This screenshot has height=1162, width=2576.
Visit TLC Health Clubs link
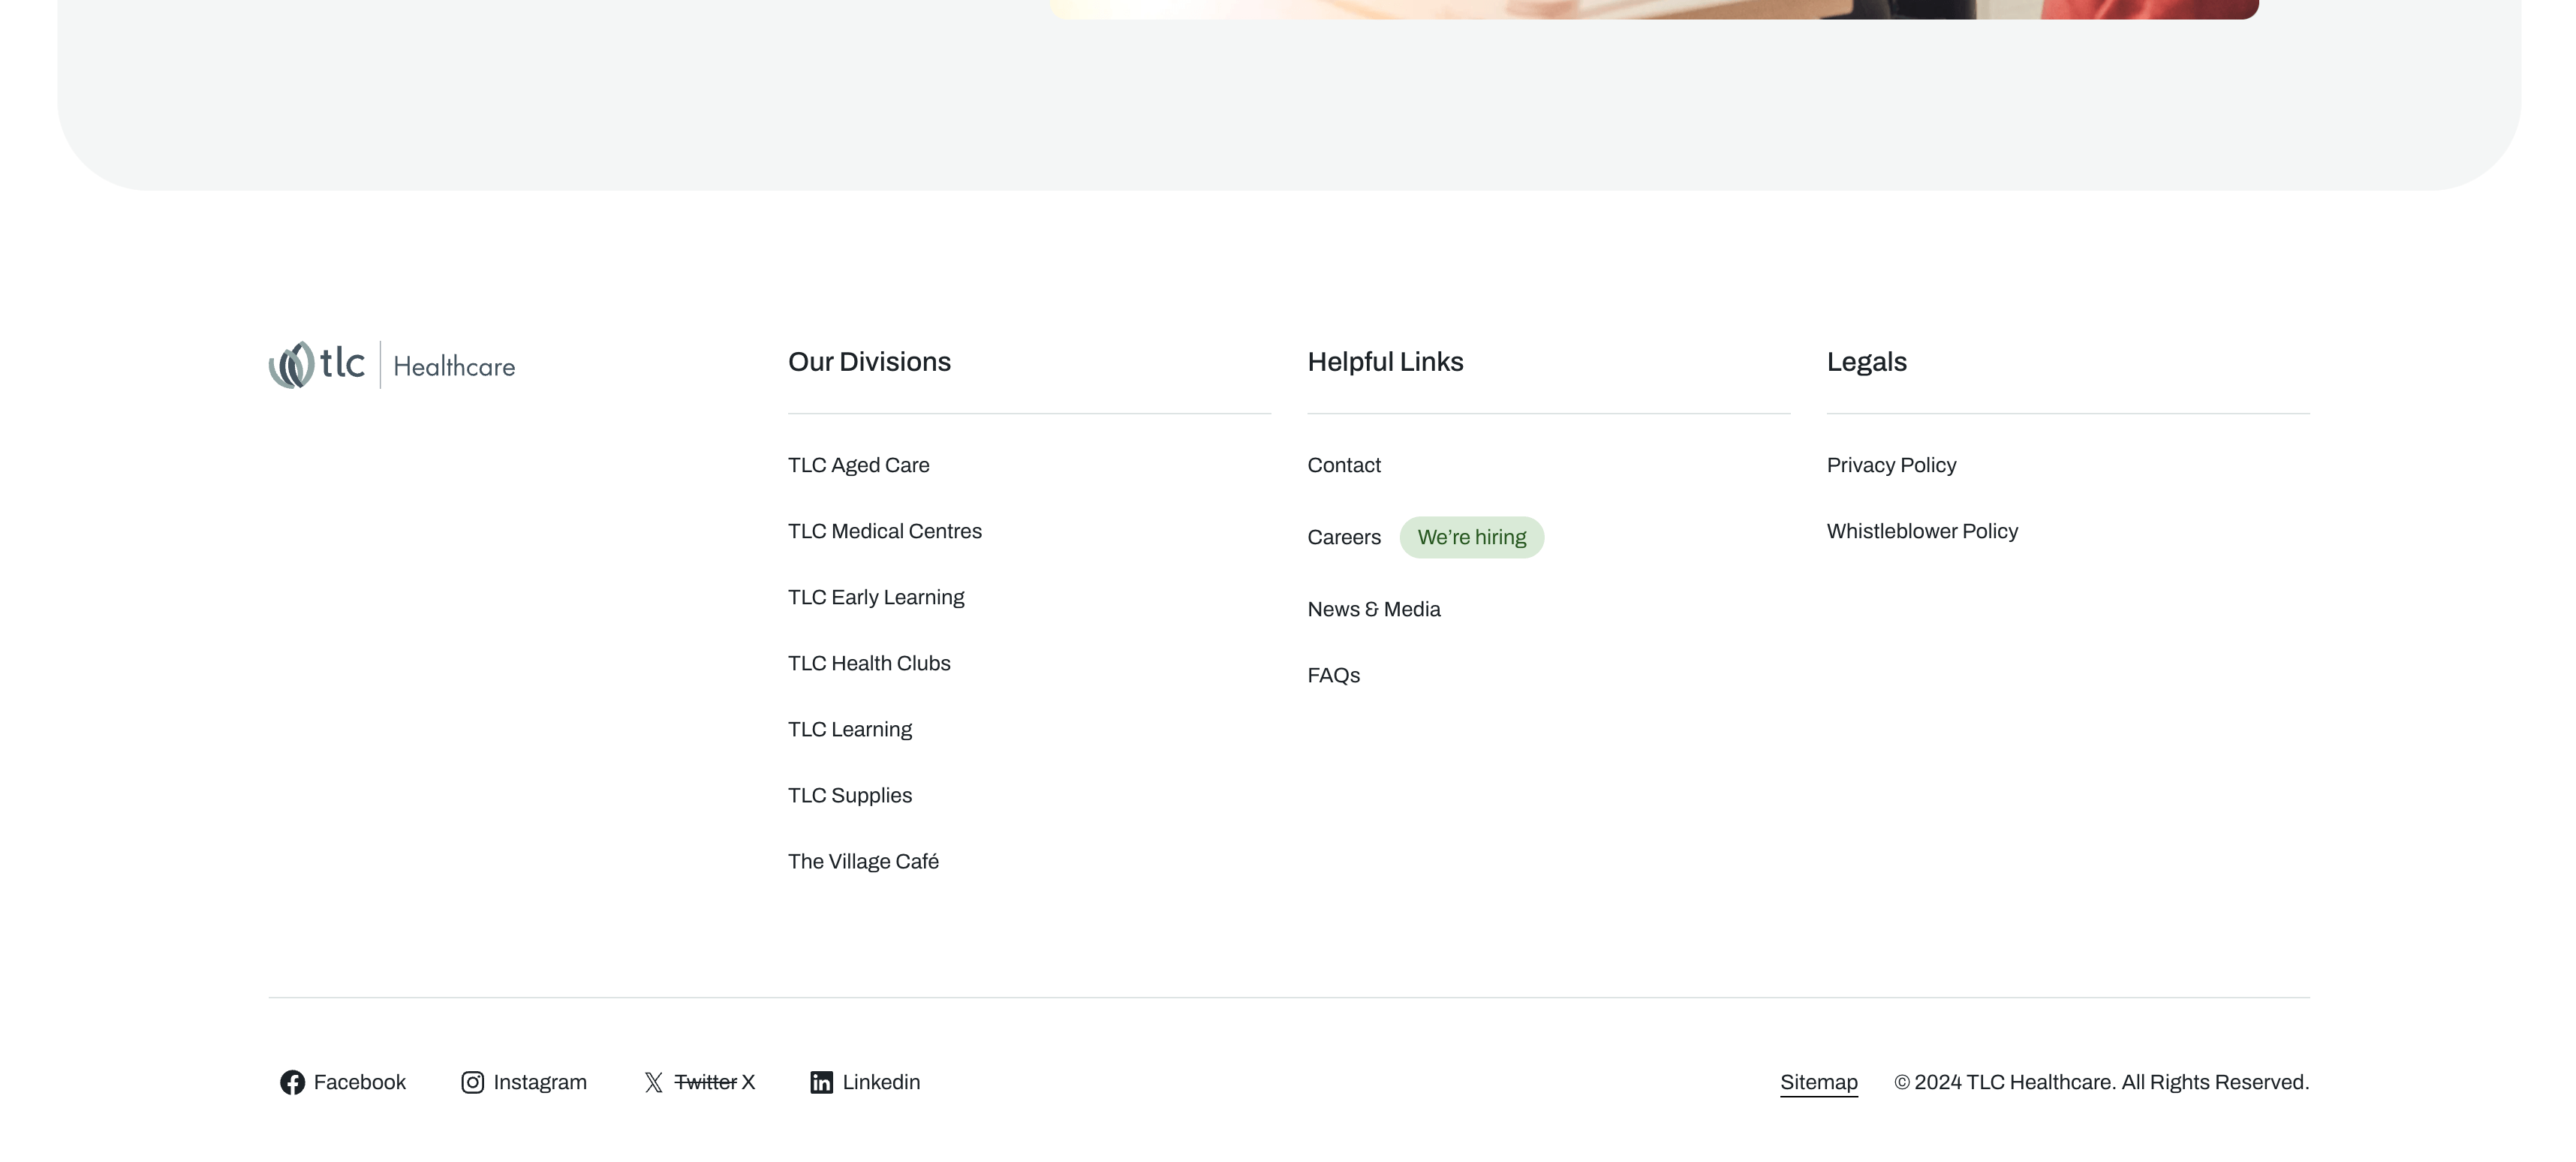click(x=868, y=663)
